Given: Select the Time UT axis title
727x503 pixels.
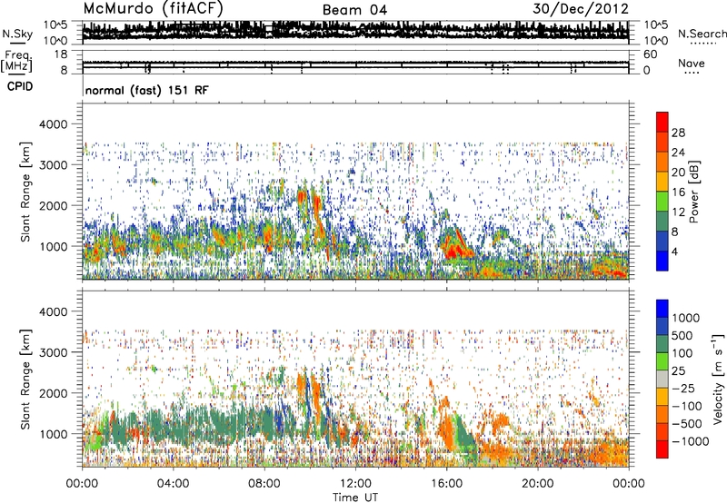Looking at the screenshot, I should [355, 498].
